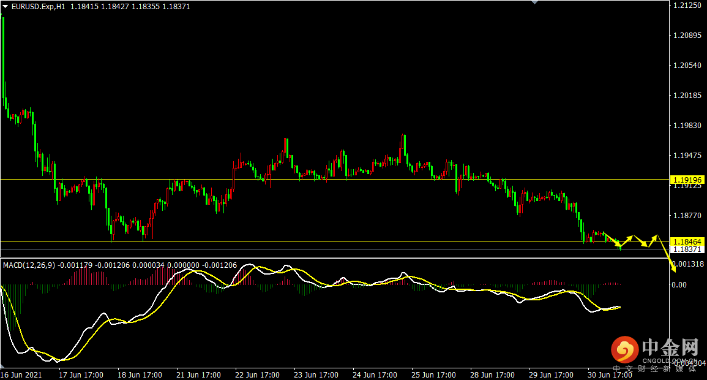Select the MACD(12,26,9) indicator label
The width and height of the screenshot is (707, 380).
point(29,265)
